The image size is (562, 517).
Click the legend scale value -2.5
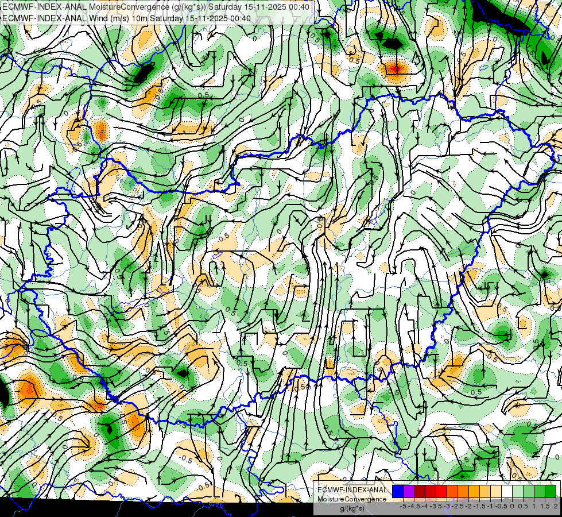click(x=458, y=506)
